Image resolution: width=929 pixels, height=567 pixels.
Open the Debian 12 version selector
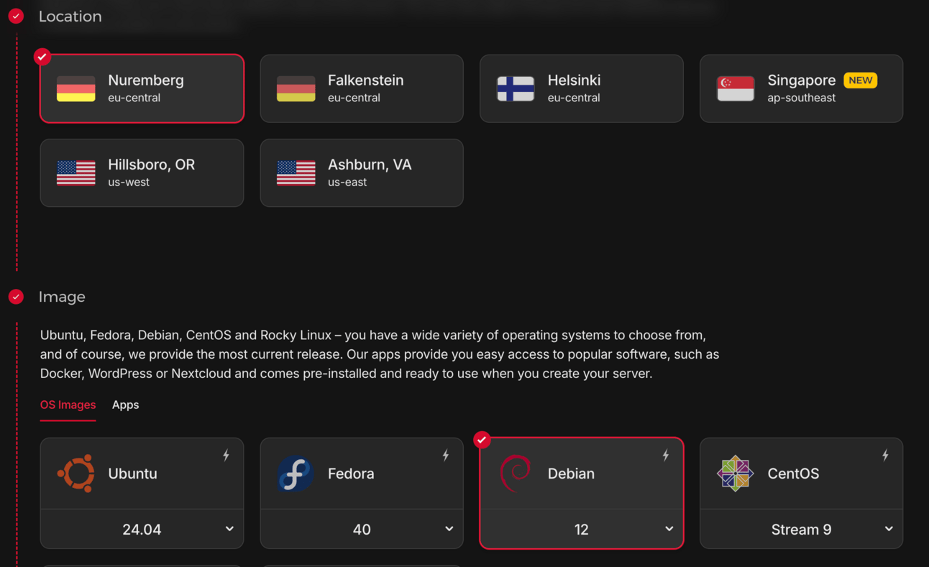click(581, 529)
